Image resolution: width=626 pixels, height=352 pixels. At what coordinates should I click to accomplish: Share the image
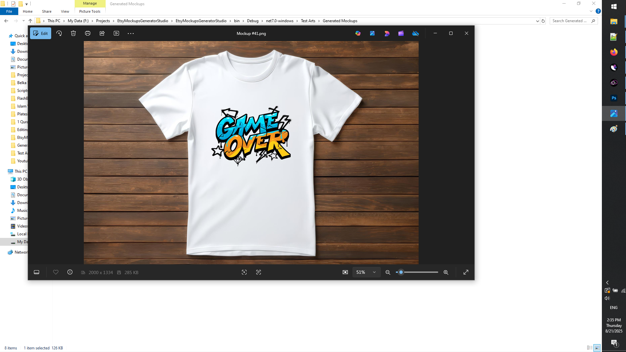click(x=102, y=33)
